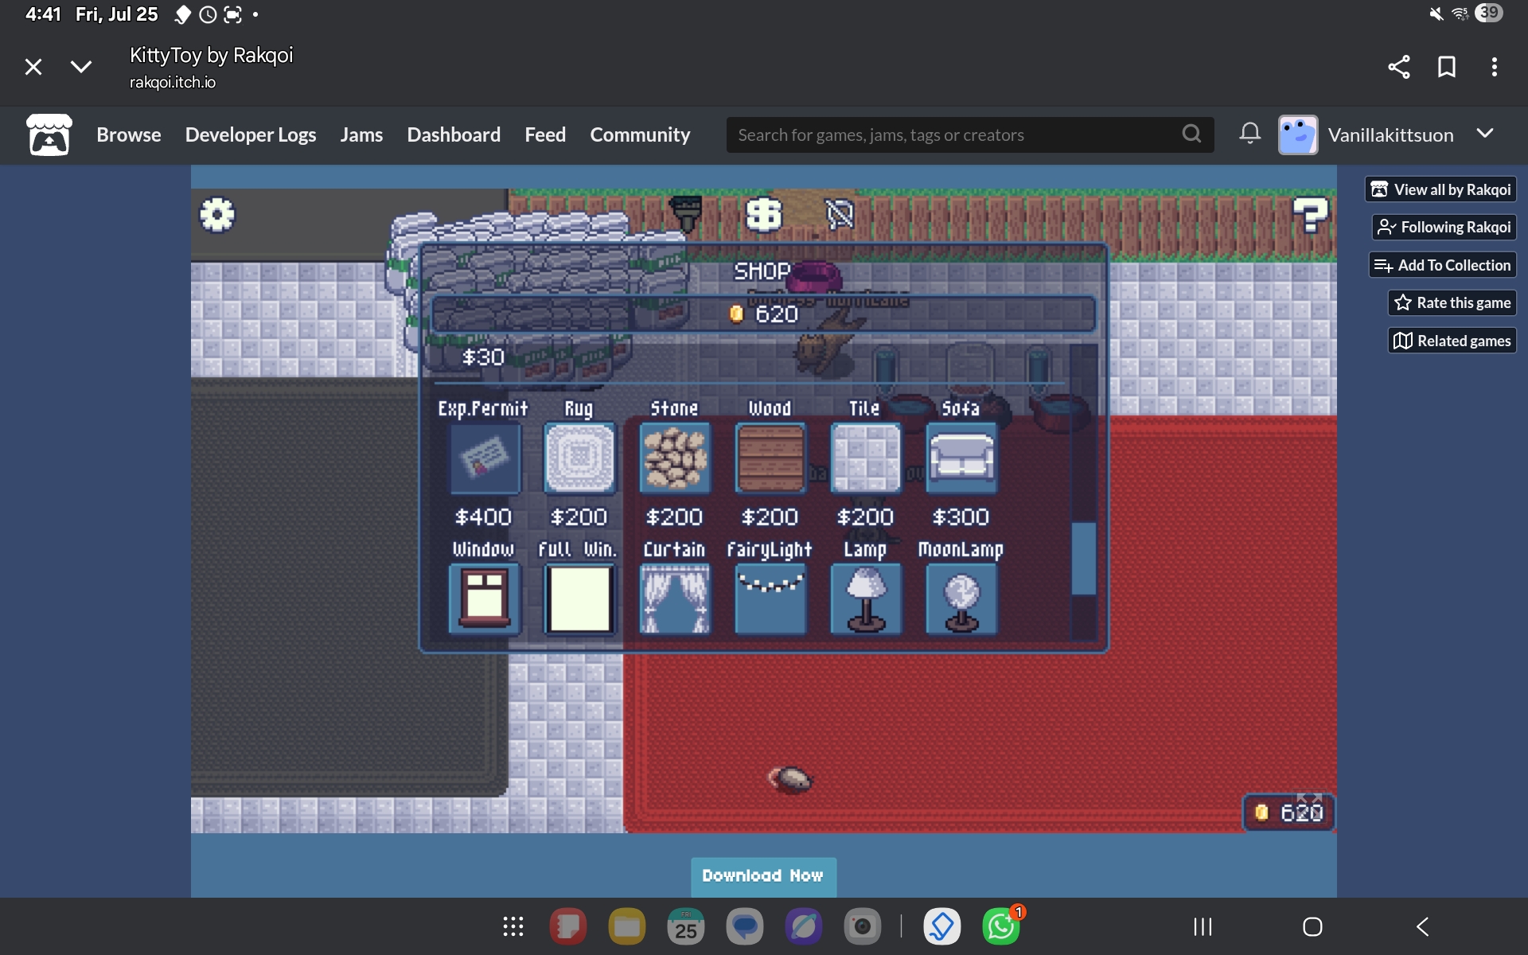Collapse the browser with down chevron
Viewport: 1528px width, 955px height.
(x=81, y=67)
